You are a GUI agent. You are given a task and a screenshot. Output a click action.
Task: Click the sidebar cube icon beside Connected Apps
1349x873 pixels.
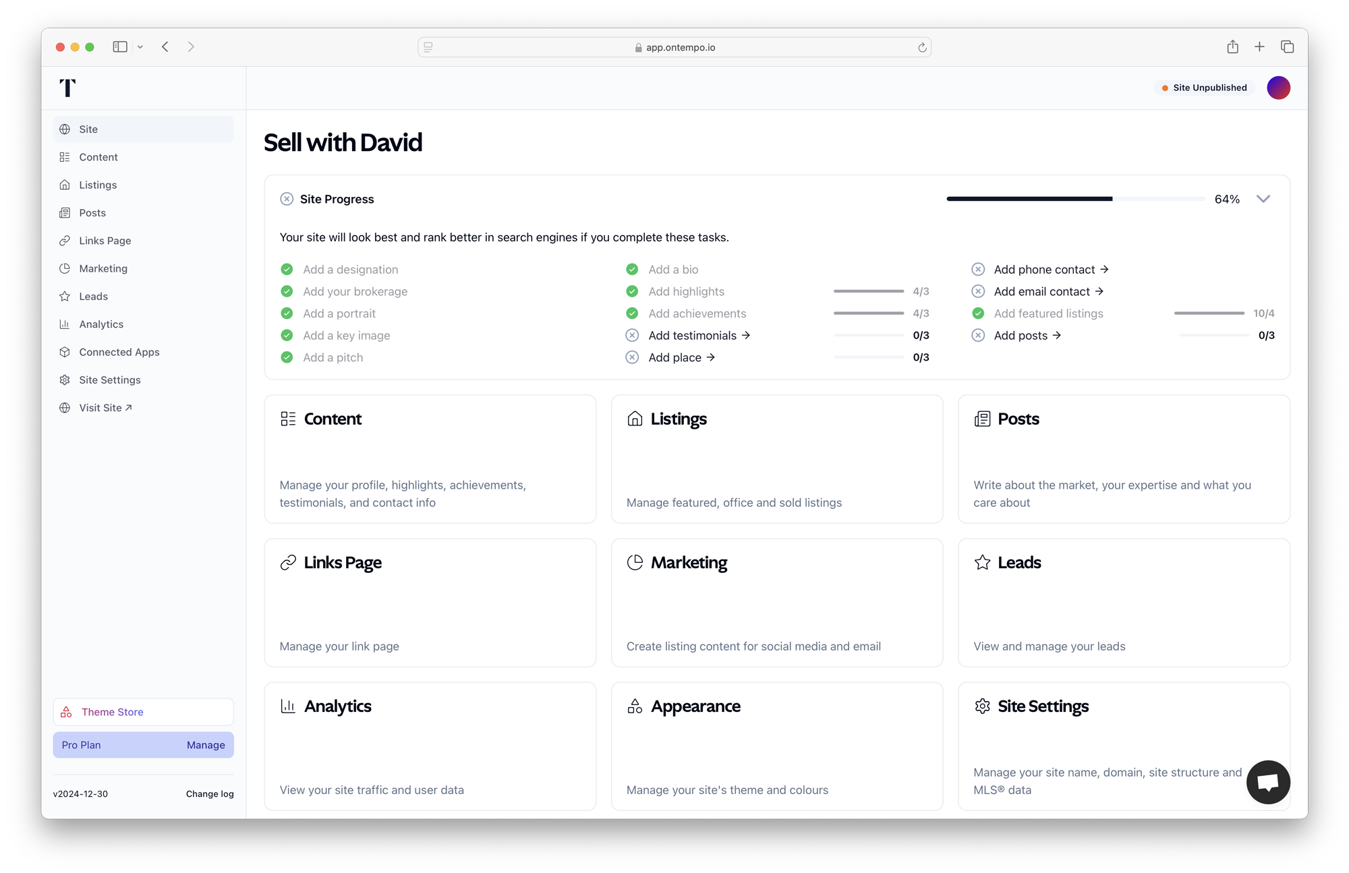(65, 352)
